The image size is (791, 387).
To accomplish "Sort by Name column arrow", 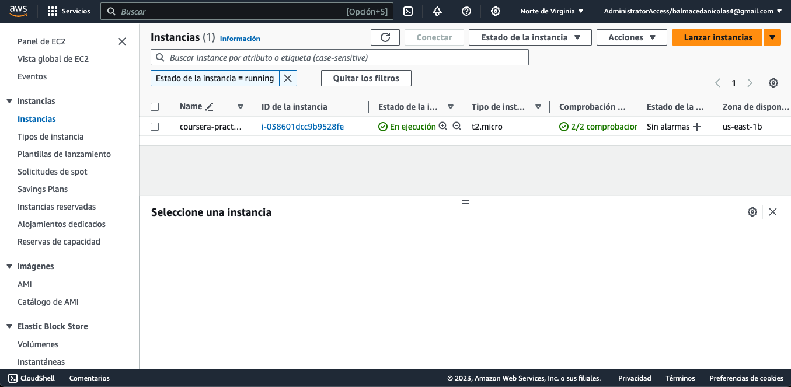I will coord(241,107).
